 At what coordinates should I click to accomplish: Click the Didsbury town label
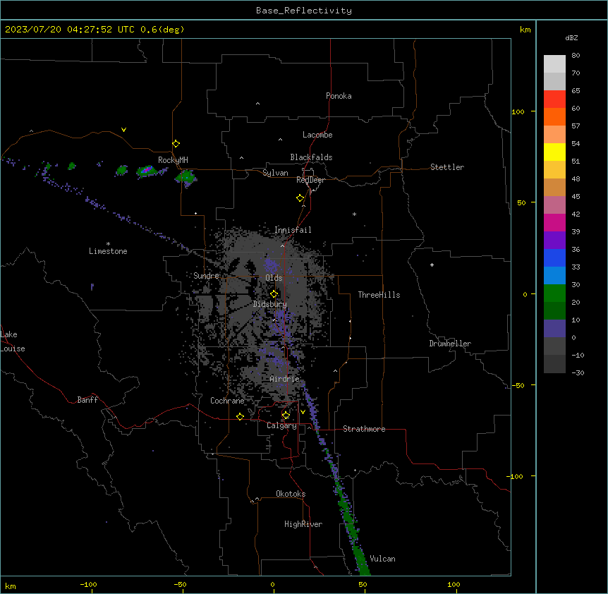[270, 304]
